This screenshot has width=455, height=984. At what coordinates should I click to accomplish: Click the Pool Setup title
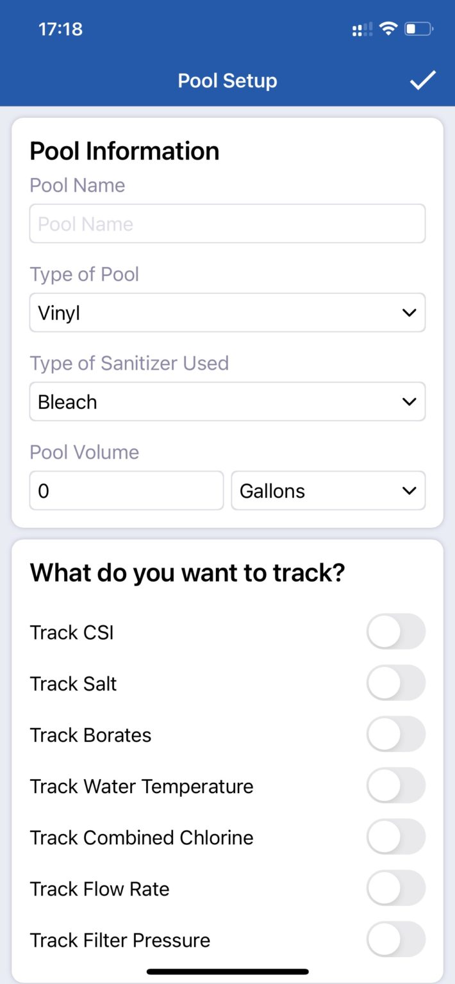(227, 81)
